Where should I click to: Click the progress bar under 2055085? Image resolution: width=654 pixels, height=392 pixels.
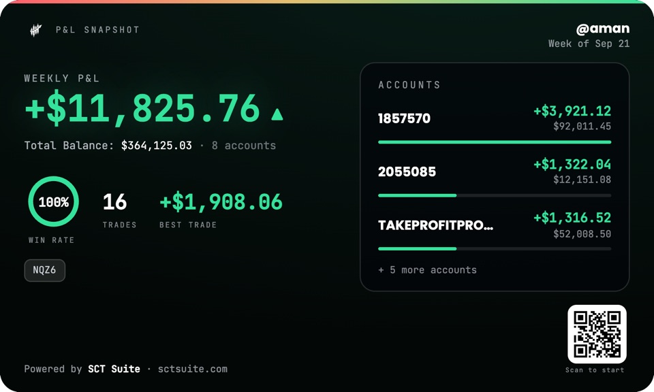495,195
